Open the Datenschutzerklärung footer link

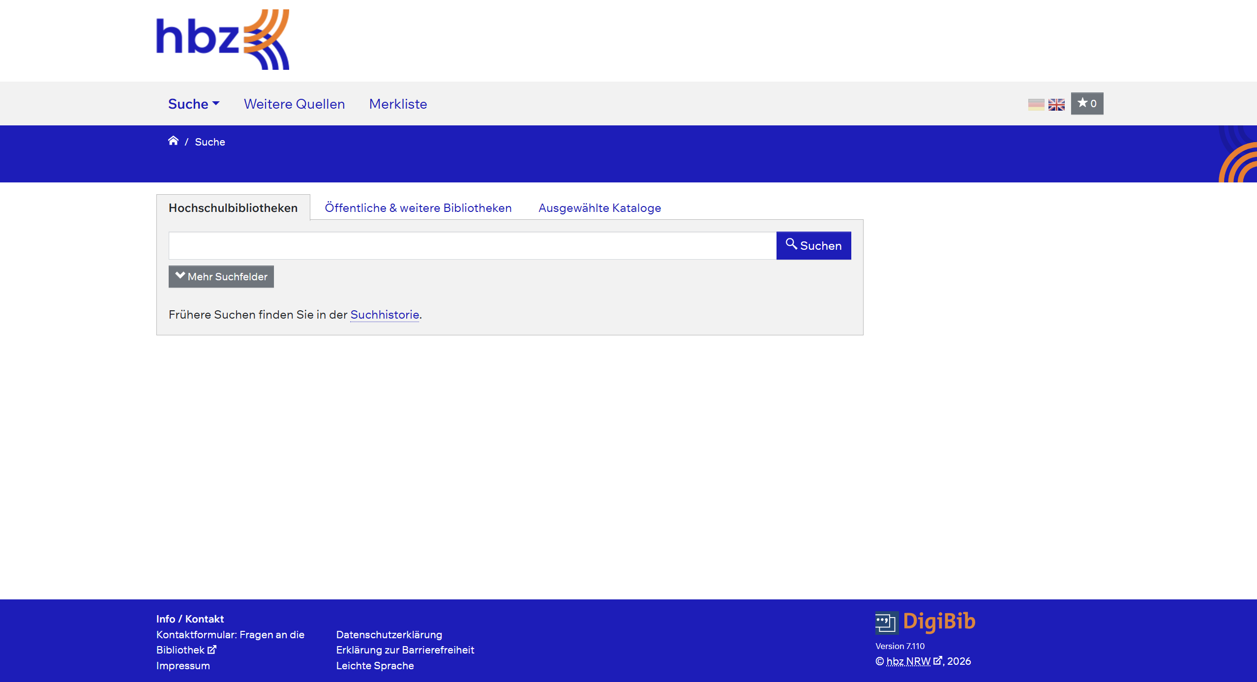[389, 634]
